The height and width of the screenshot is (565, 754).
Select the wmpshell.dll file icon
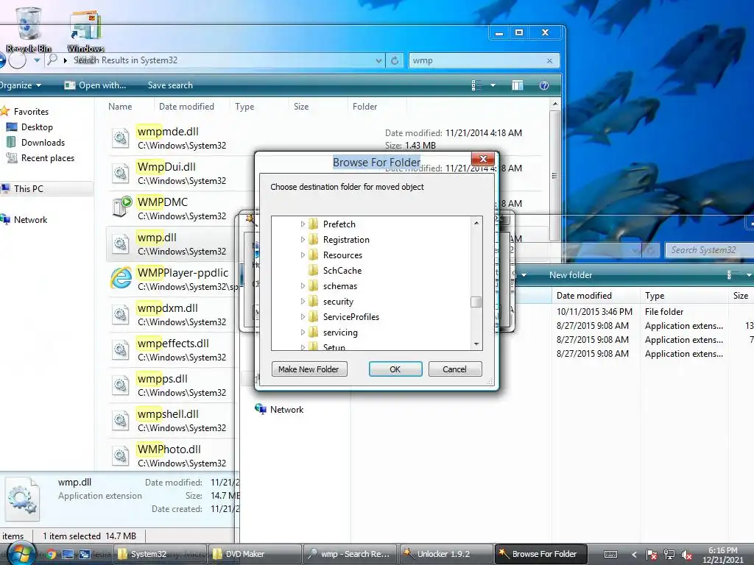(120, 420)
